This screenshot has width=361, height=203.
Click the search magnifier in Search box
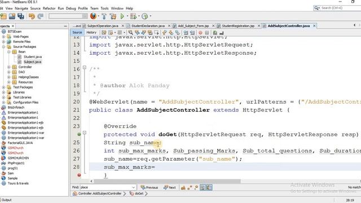(x=316, y=8)
